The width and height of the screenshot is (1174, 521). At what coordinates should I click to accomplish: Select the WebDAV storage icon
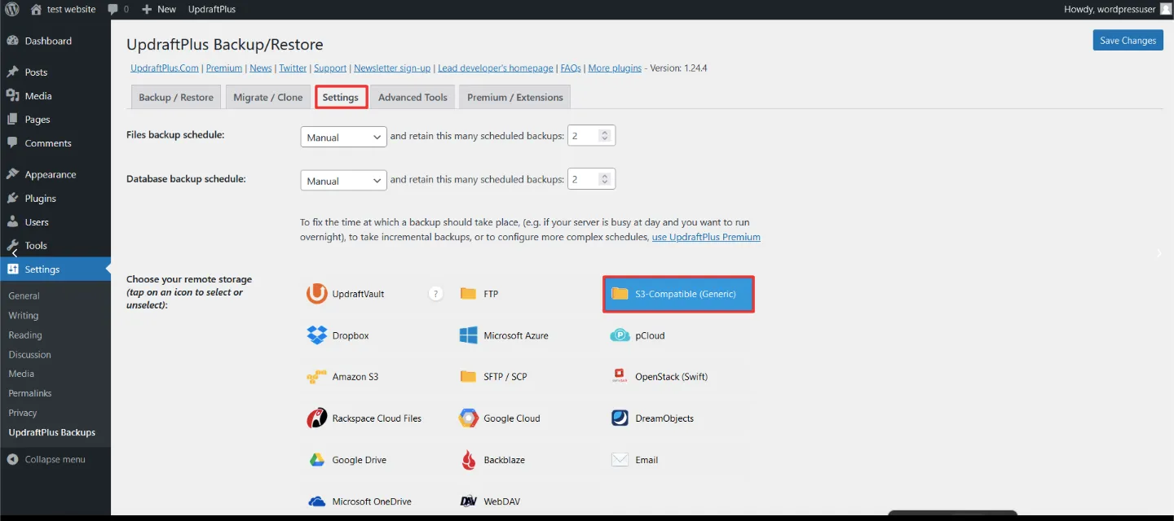[x=468, y=501]
